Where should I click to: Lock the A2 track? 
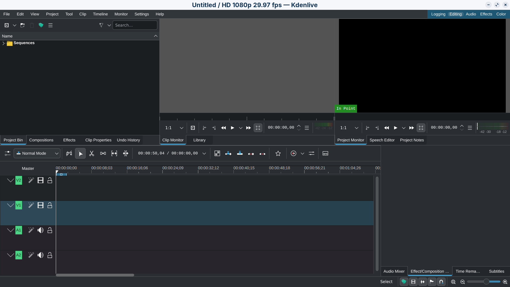50,255
